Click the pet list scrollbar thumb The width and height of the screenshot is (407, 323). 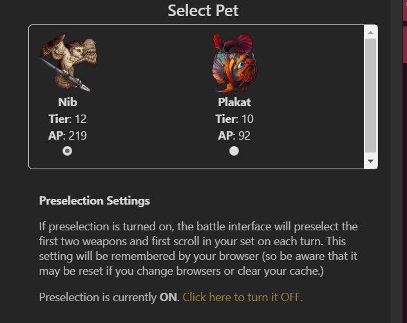(370, 95)
